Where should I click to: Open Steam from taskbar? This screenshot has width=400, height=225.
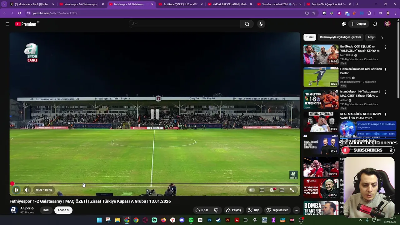218,220
